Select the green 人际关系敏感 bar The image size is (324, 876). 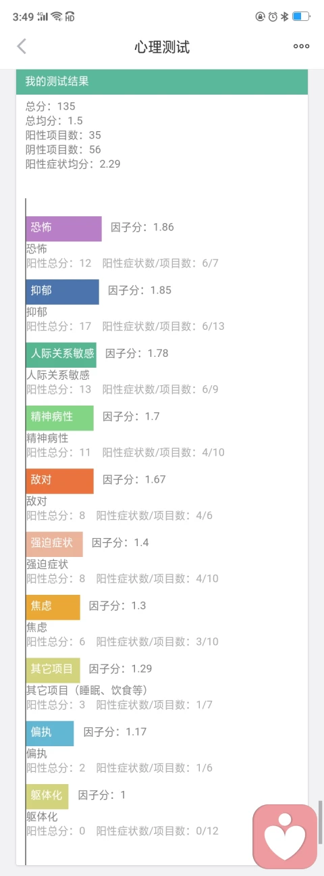point(61,354)
